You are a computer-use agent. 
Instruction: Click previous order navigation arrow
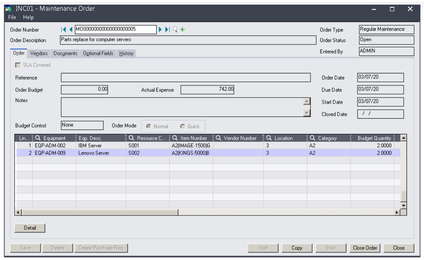click(x=70, y=30)
